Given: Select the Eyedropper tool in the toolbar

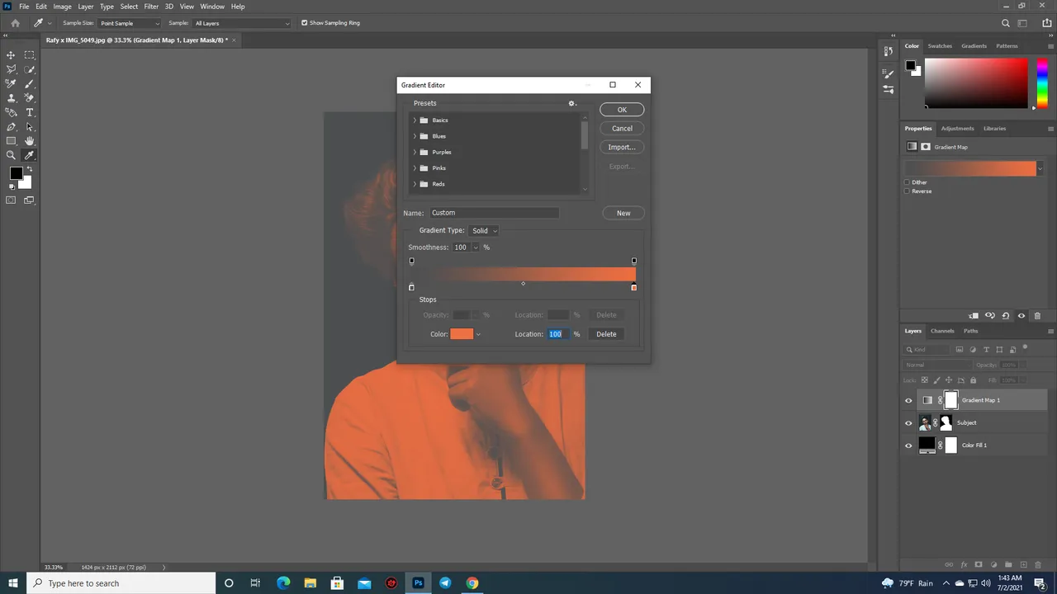Looking at the screenshot, I should pyautogui.click(x=30, y=155).
